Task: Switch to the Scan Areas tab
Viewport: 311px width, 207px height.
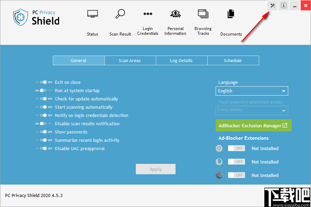Action: (x=130, y=60)
